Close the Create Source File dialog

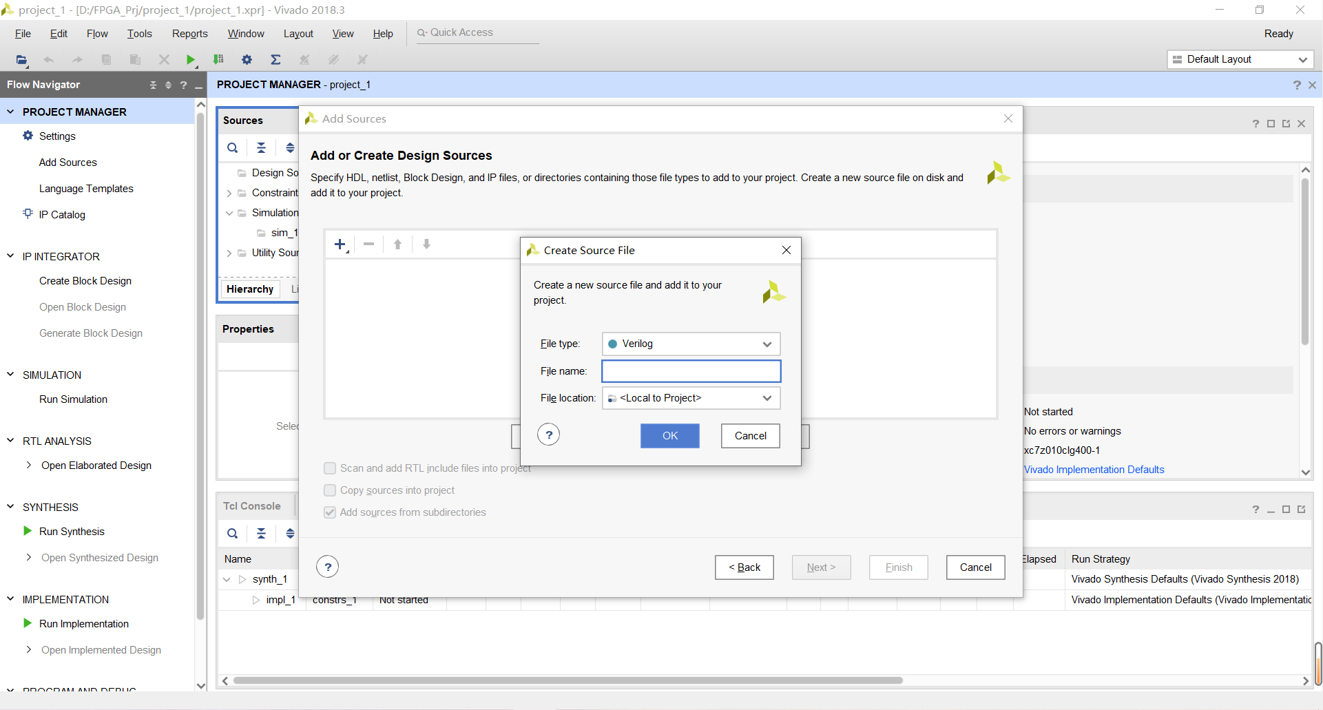click(x=786, y=250)
